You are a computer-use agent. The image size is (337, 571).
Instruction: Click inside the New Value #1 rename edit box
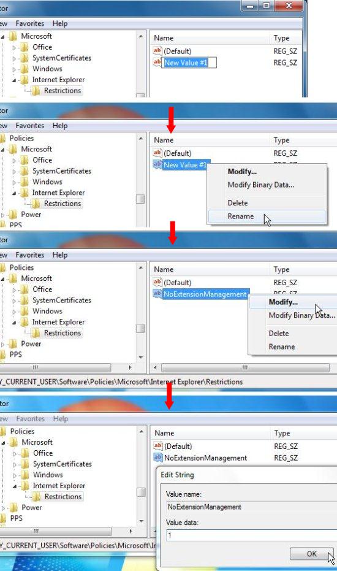[189, 63]
